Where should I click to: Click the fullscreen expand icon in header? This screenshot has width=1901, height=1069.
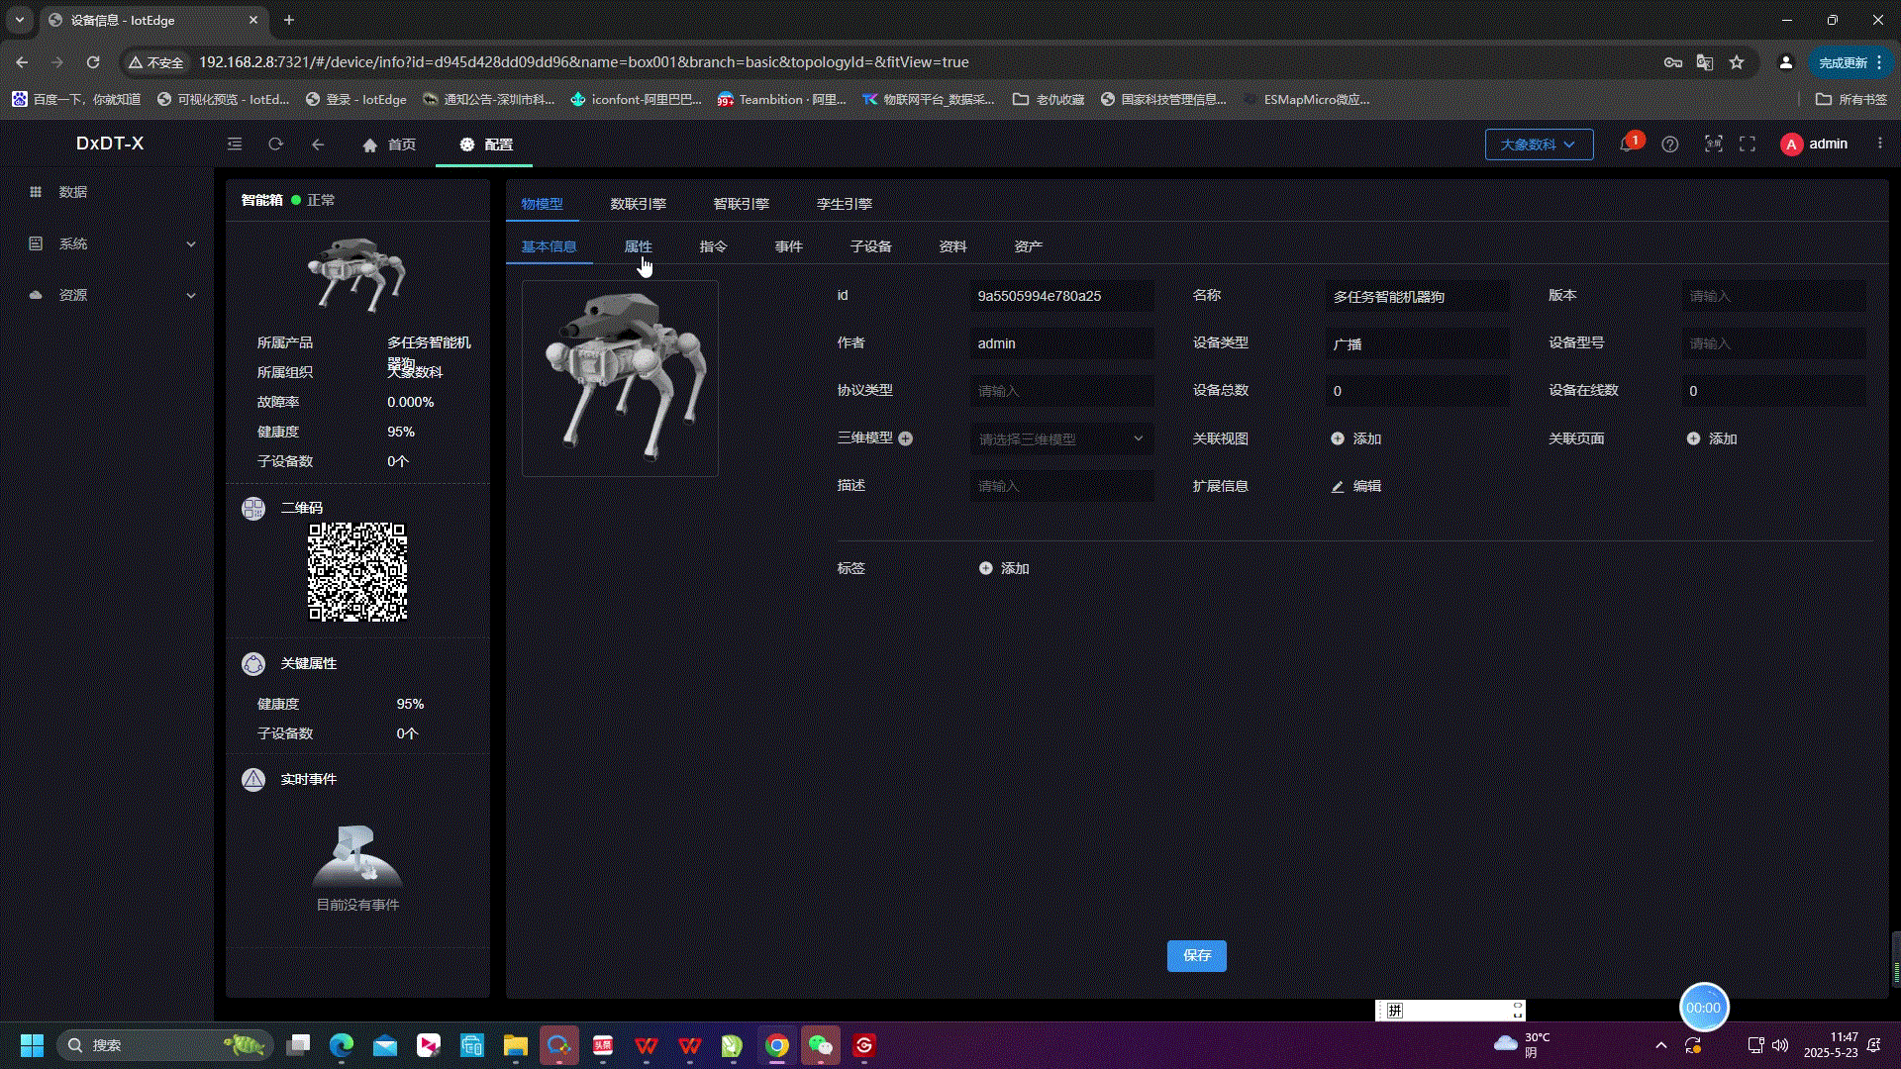1748,145
